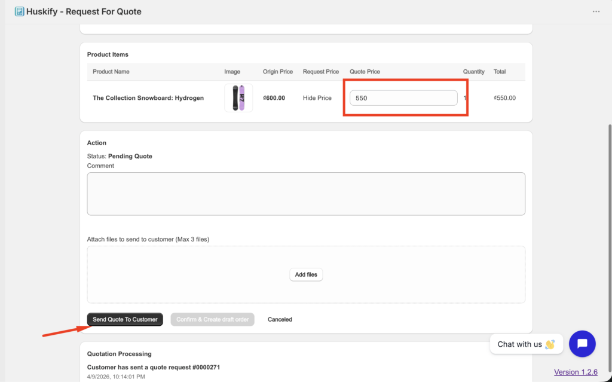Click the quote request #0000271 log entry
The height and width of the screenshot is (382, 612).
154,367
